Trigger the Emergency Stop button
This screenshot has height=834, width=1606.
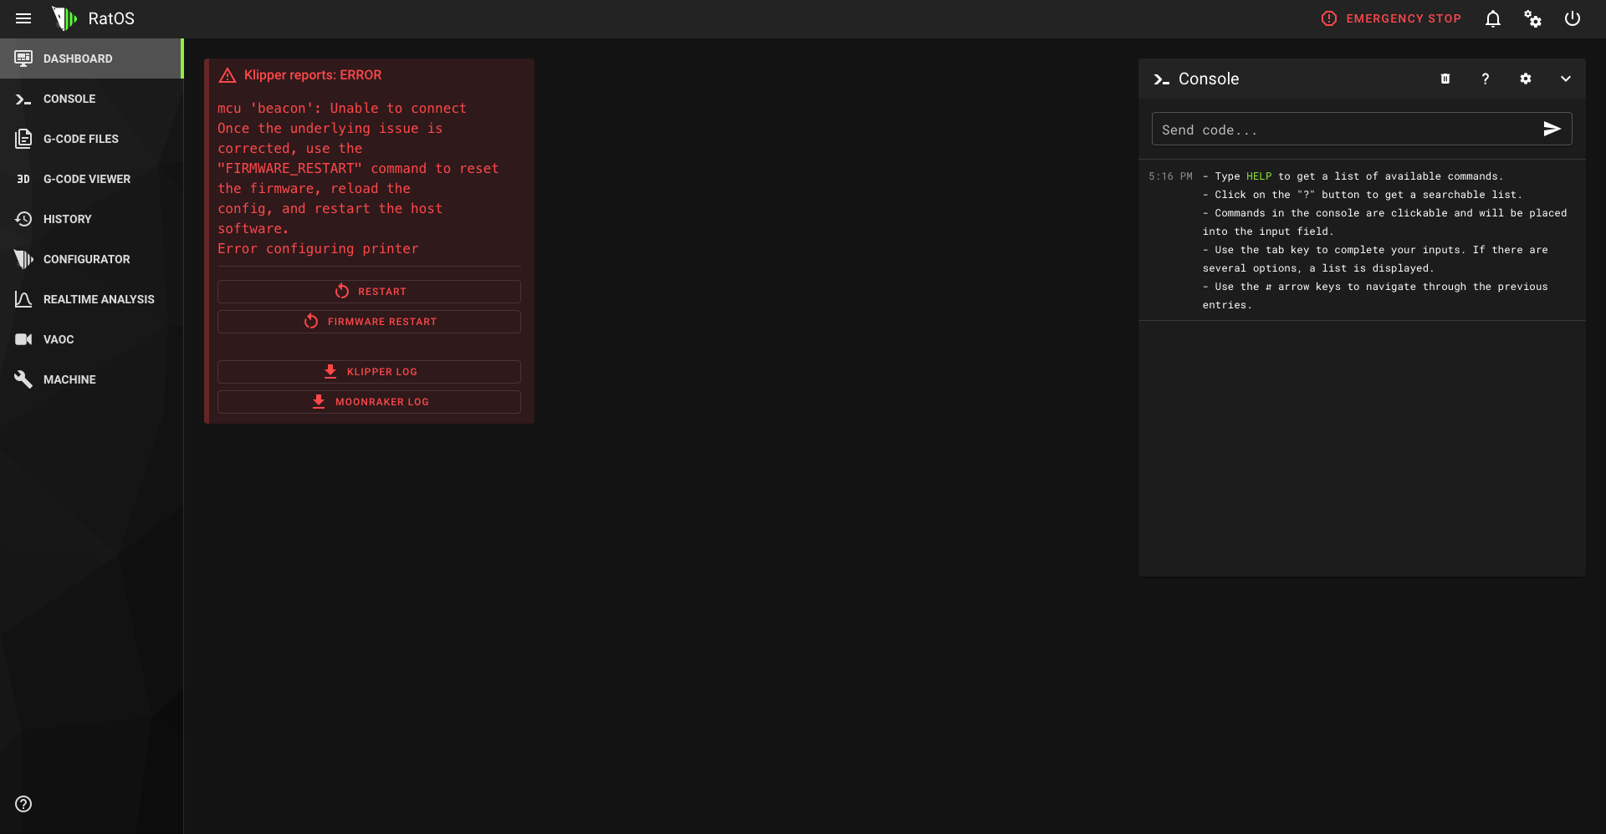pos(1391,18)
